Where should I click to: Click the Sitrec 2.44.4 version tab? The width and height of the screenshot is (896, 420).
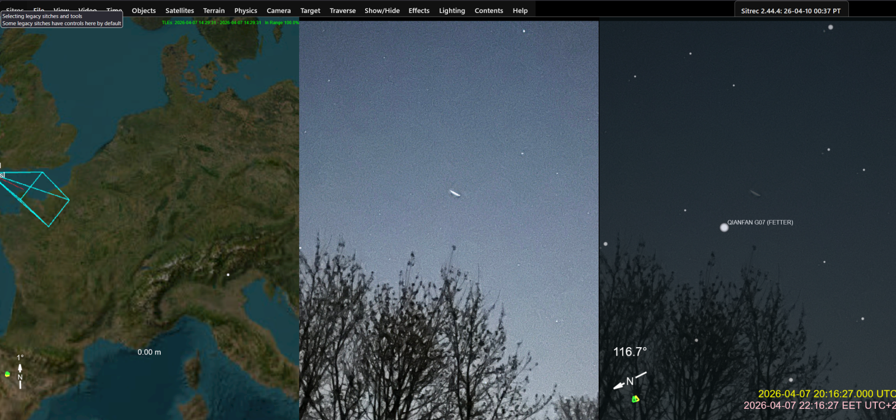790,11
